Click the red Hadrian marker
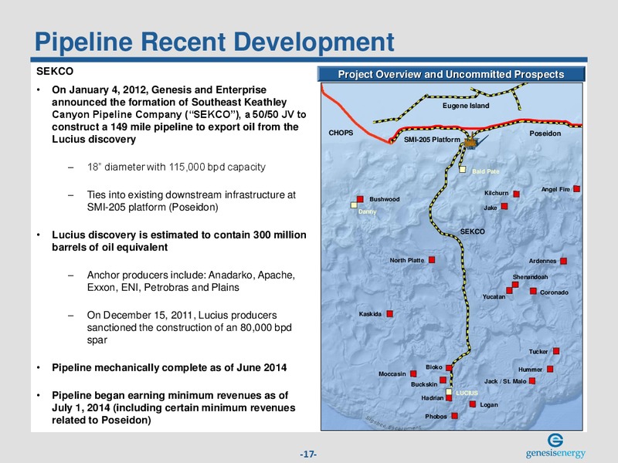The height and width of the screenshot is (463, 618). click(x=449, y=397)
